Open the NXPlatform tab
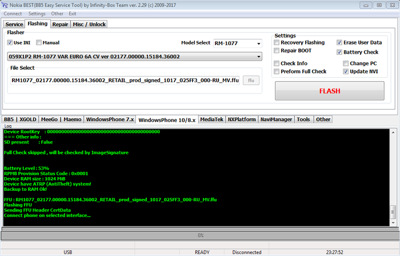This screenshot has width=400, height=256. click(x=242, y=119)
